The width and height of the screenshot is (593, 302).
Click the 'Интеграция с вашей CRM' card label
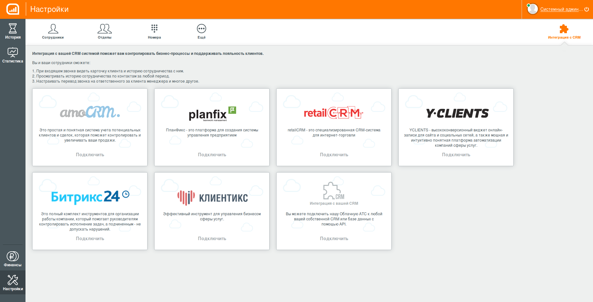(334, 203)
